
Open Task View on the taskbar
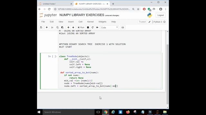98,112
